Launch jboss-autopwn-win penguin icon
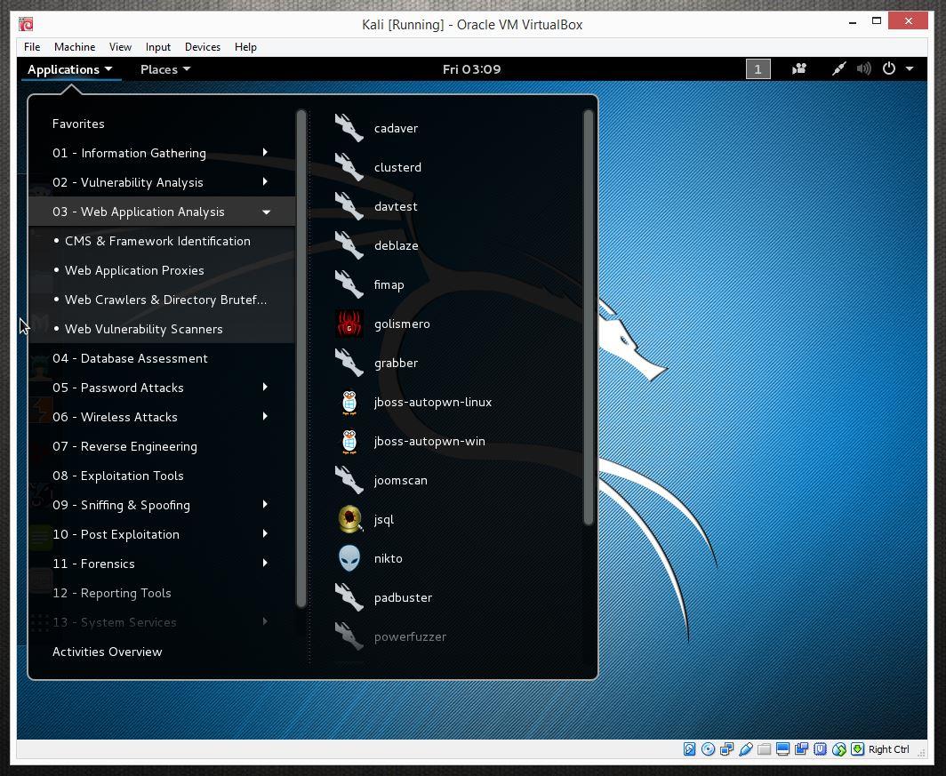This screenshot has width=946, height=776. click(x=349, y=442)
